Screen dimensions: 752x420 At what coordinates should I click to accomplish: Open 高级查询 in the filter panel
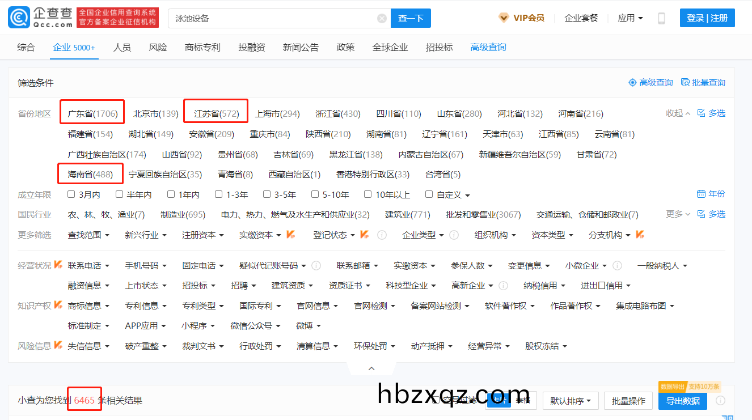[650, 83]
